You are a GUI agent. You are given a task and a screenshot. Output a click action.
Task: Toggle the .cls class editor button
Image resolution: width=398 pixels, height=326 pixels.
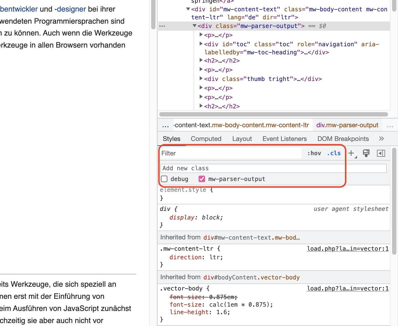point(334,153)
